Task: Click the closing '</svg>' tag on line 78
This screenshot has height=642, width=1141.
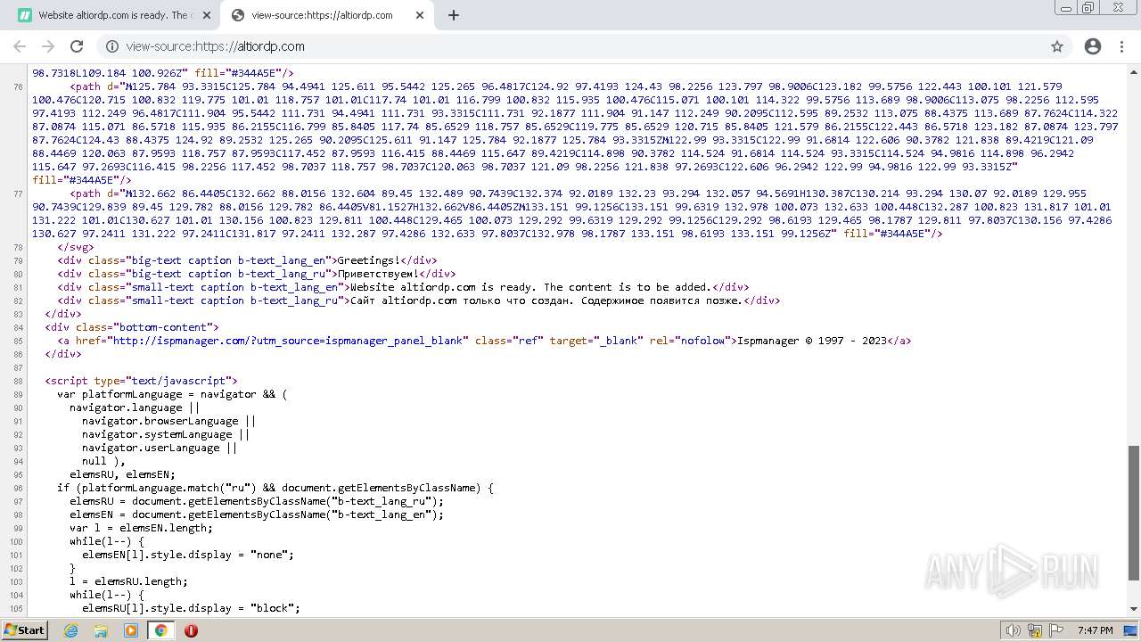Action: point(75,247)
